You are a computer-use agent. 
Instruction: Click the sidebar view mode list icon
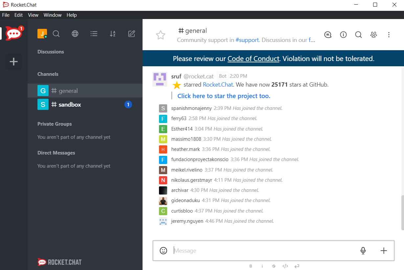(94, 34)
